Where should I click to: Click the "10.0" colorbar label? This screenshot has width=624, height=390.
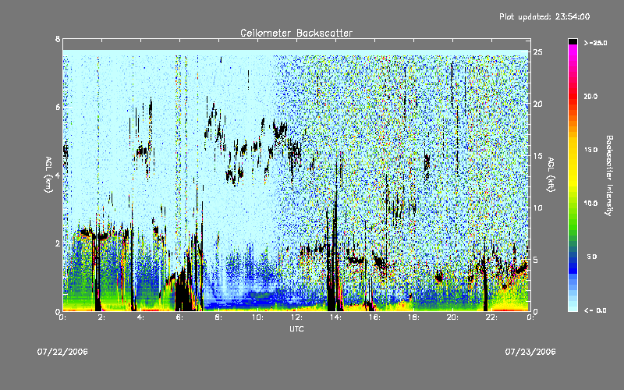point(590,204)
